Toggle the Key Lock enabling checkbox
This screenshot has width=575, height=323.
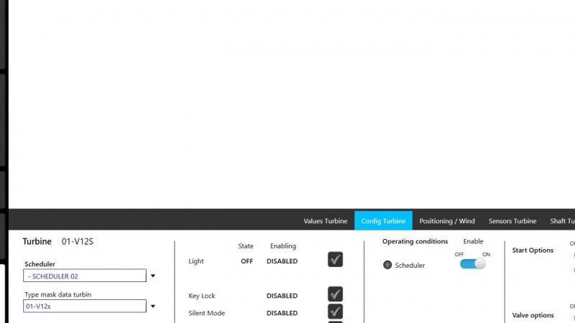335,294
